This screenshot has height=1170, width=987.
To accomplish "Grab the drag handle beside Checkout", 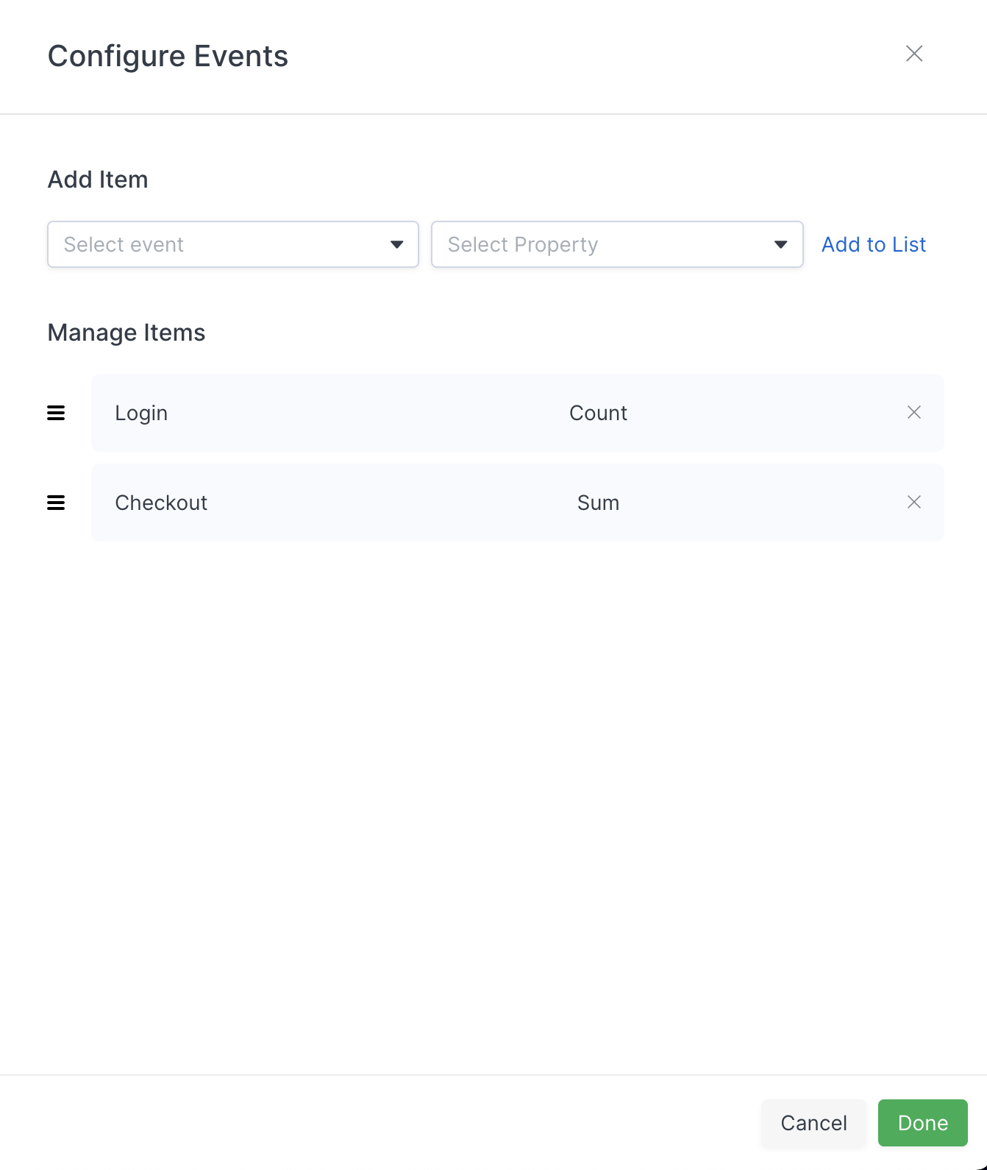I will 56,503.
